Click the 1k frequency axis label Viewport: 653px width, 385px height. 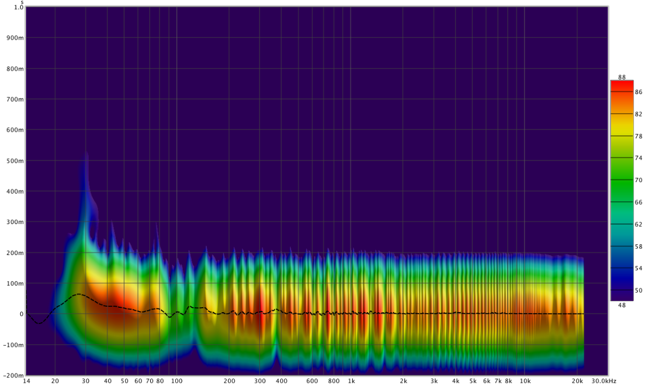[x=351, y=381]
